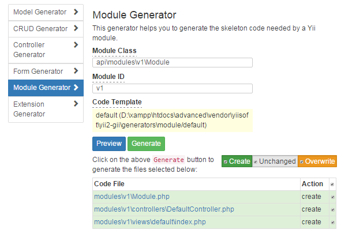Toggle the Unchanged filter checkbox
Viewport: 356px width, 241px height.
point(256,162)
